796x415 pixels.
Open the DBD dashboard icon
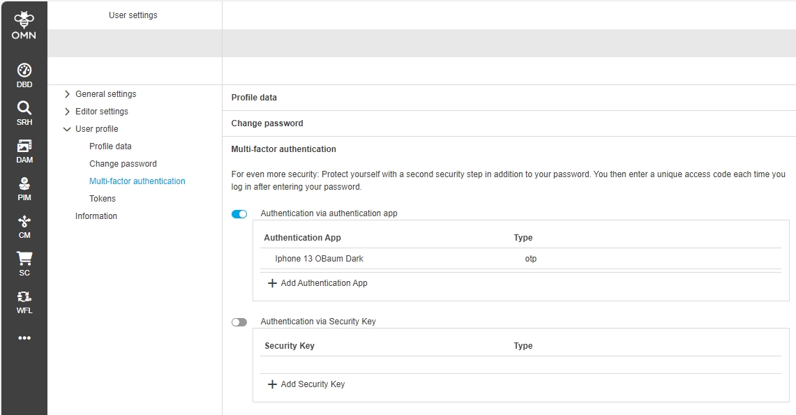pos(24,74)
